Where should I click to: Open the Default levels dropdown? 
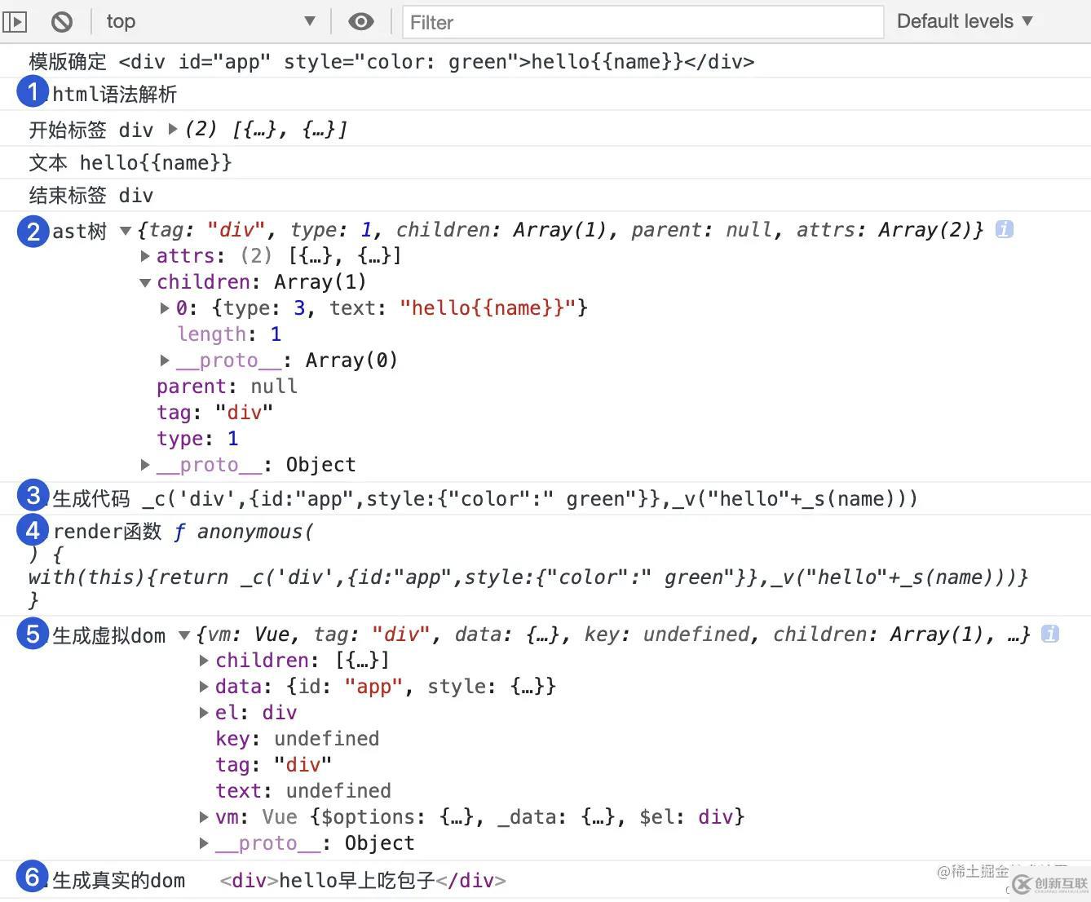pyautogui.click(x=965, y=21)
